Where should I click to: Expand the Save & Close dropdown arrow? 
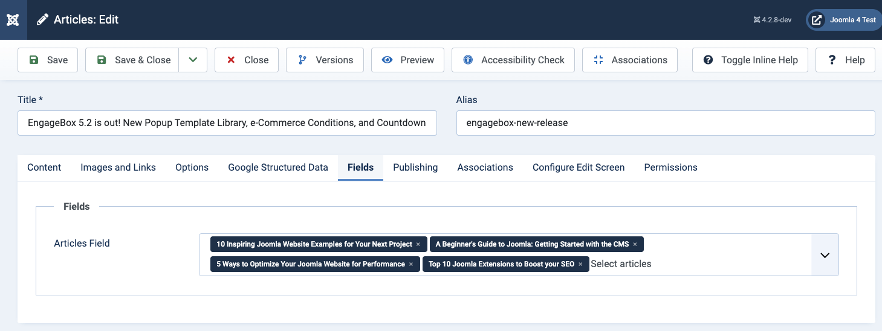pyautogui.click(x=193, y=60)
